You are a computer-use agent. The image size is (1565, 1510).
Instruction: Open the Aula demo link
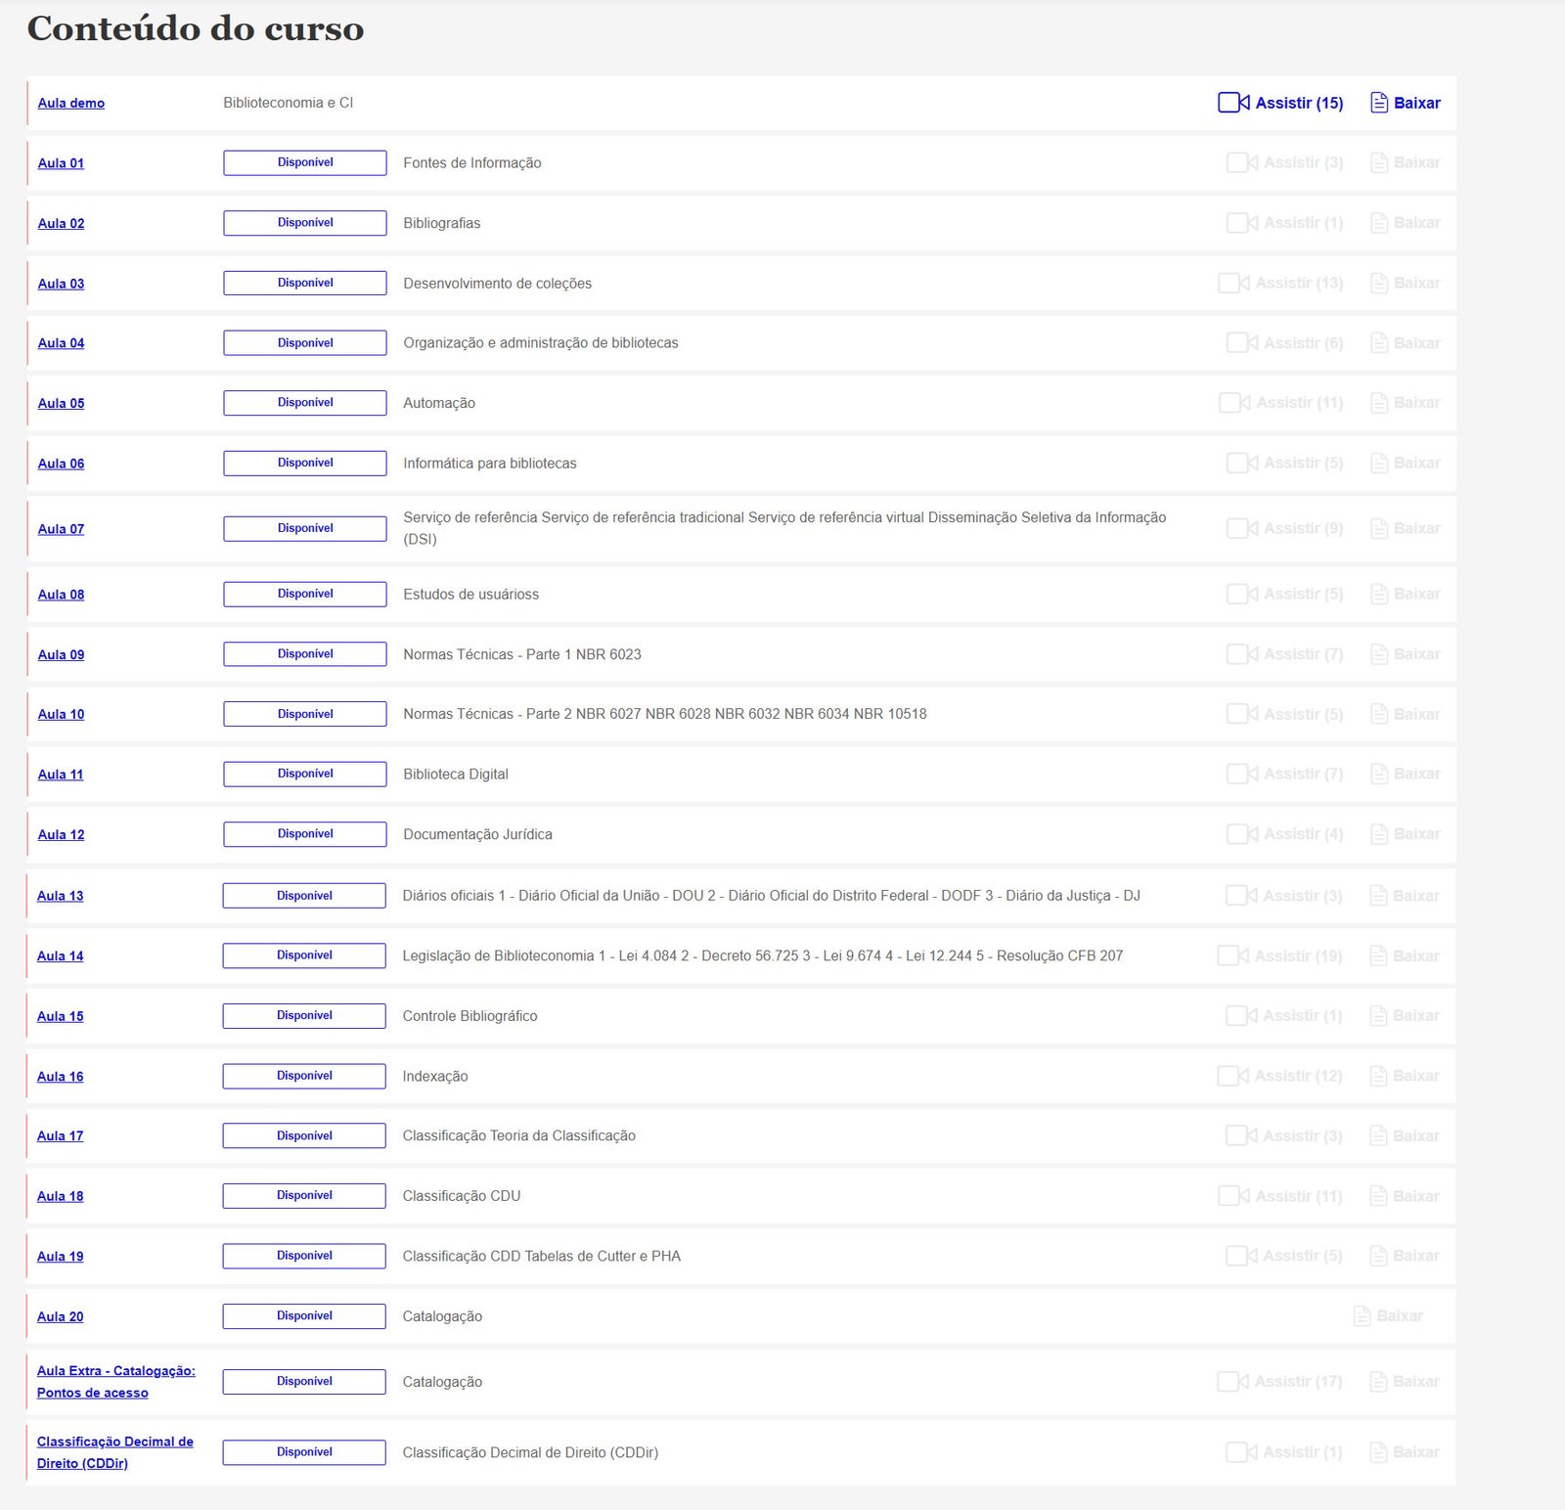[x=70, y=103]
